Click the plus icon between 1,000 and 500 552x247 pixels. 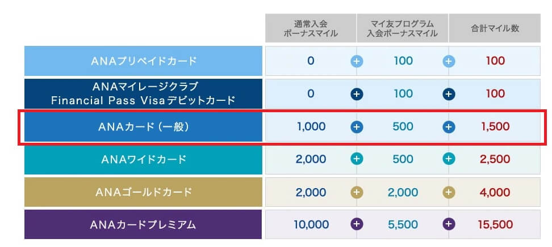pyautogui.click(x=357, y=127)
